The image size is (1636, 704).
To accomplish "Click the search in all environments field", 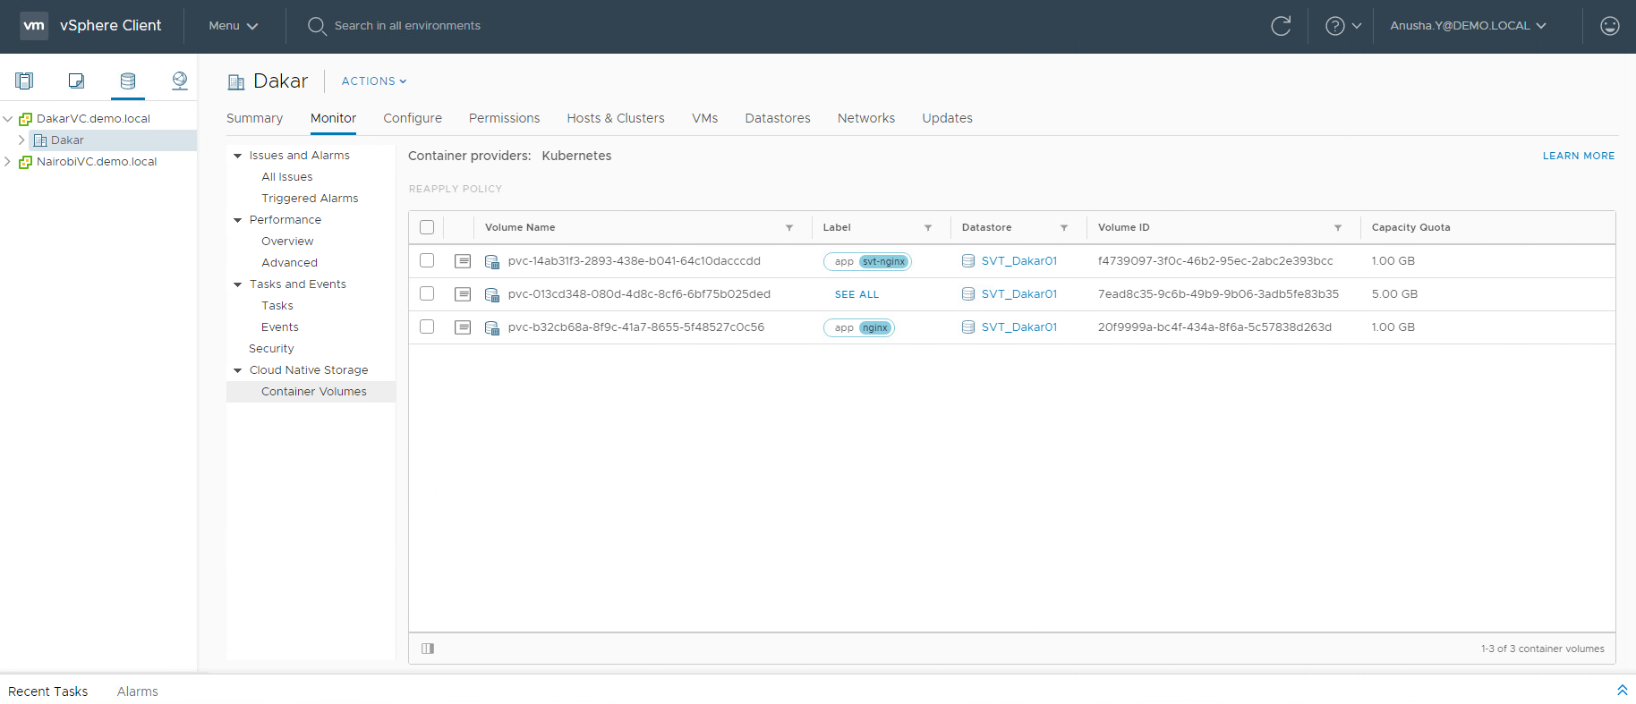I will coord(407,26).
